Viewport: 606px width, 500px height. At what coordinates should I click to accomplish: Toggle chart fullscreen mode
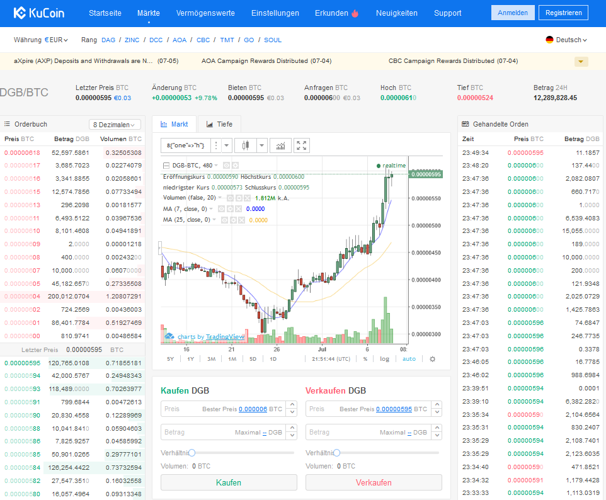click(302, 145)
